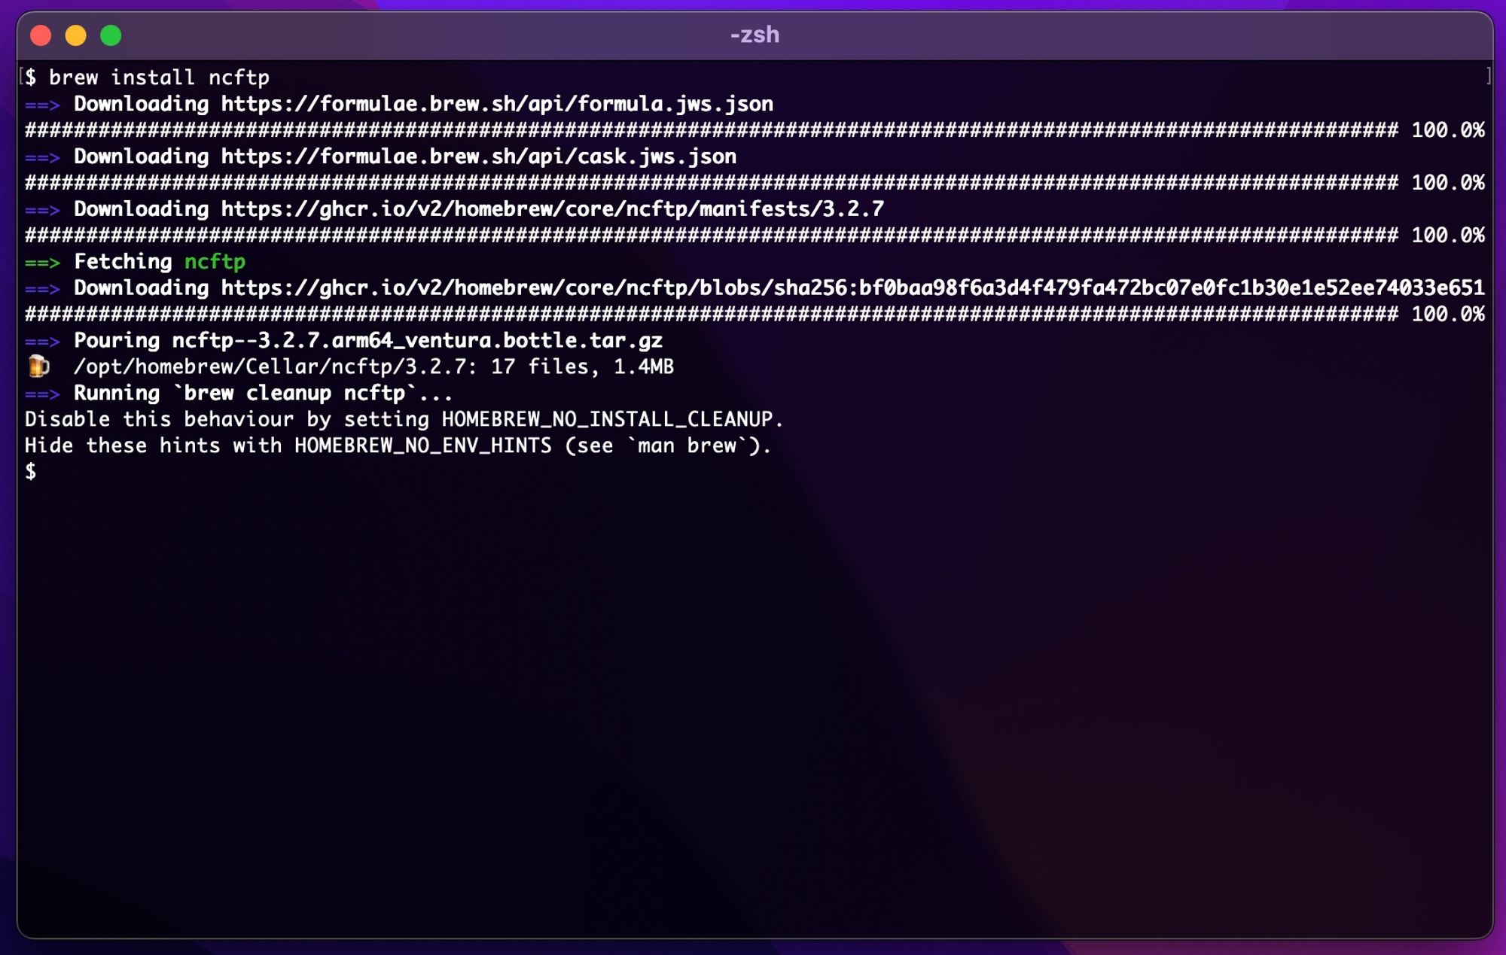Maximize the terminal with the green button
The height and width of the screenshot is (955, 1506).
point(111,35)
